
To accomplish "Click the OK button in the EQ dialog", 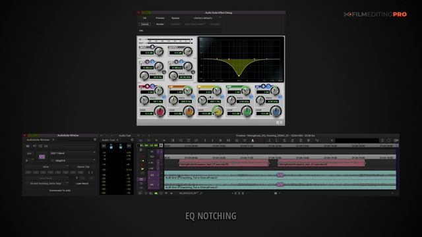I will [144, 18].
